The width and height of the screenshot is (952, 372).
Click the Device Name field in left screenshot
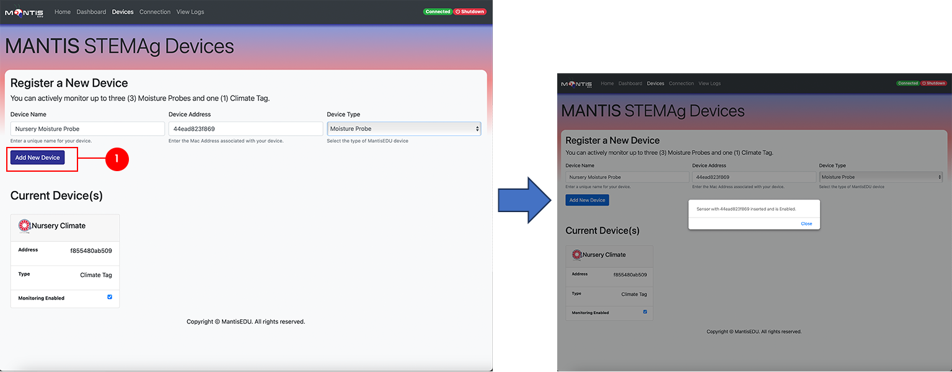(87, 128)
